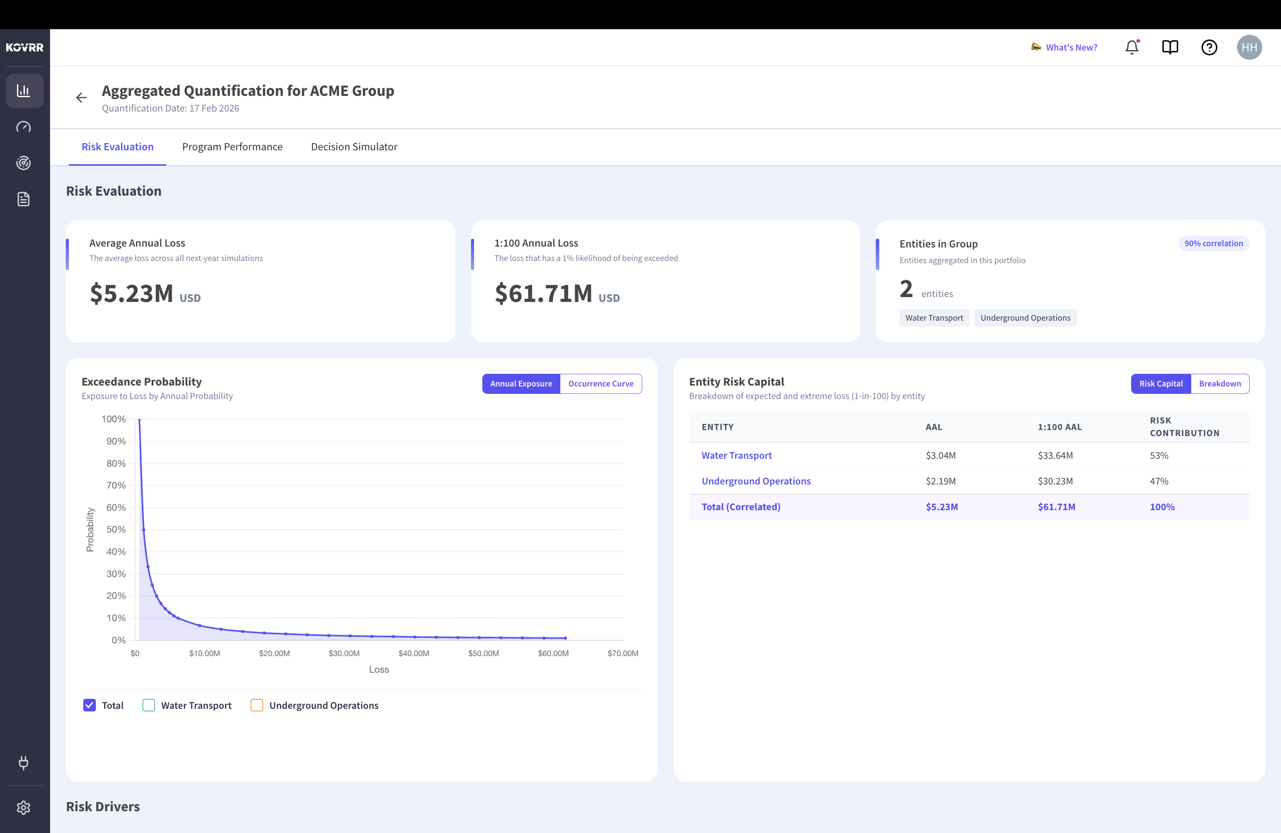
Task: Click the $30.23M cell for Underground Operations
Action: pyautogui.click(x=1055, y=481)
